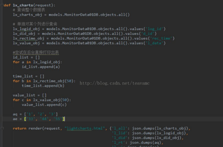Click the value_list.append(c) statement

pyautogui.click(x=44, y=105)
